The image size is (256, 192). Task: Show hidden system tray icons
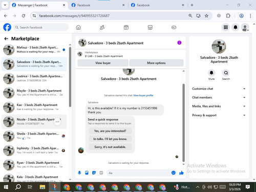coord(198,187)
